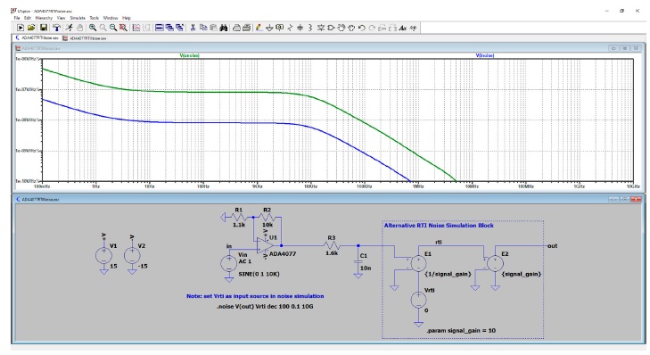Switch to the ADA4077RTINoise.raw tab
Image resolution: width=650 pixels, height=355 pixels.
[x=85, y=38]
